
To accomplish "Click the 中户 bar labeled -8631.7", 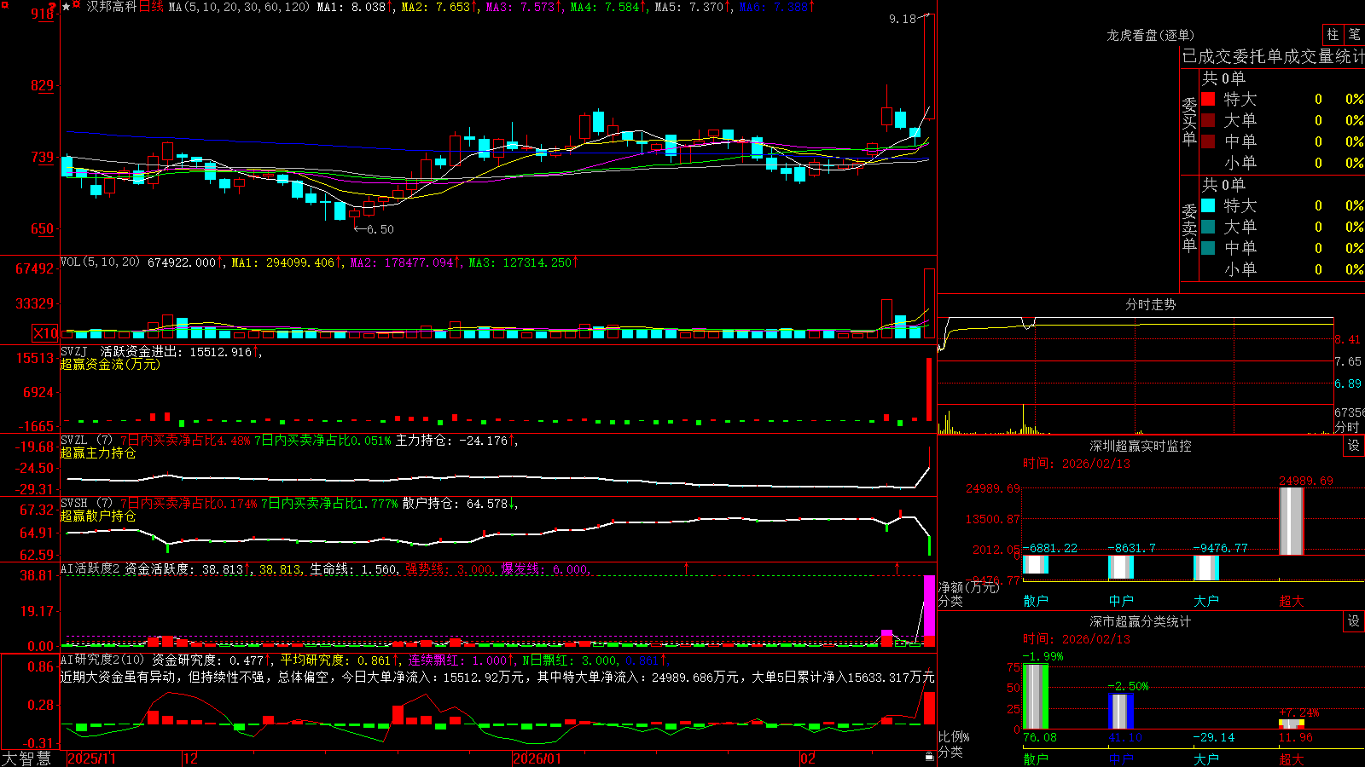I will click(1121, 568).
